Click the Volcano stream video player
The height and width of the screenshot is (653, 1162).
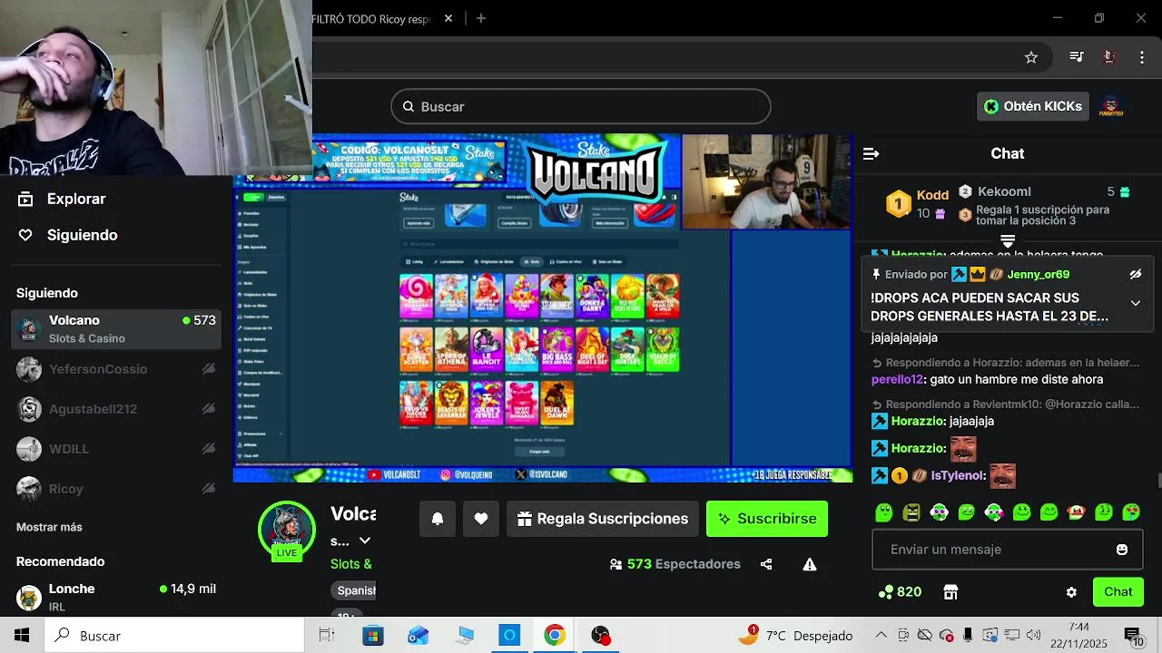543,308
